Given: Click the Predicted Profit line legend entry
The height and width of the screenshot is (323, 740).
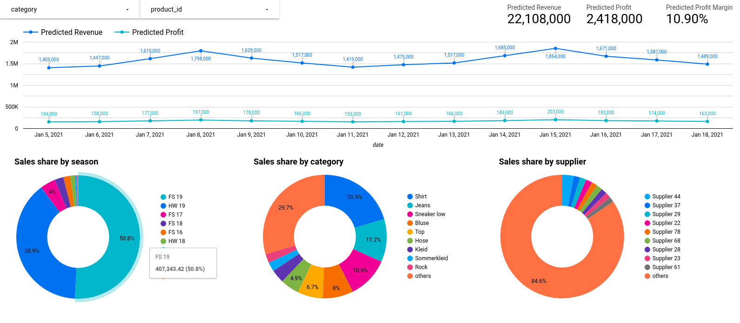Looking at the screenshot, I should [150, 32].
